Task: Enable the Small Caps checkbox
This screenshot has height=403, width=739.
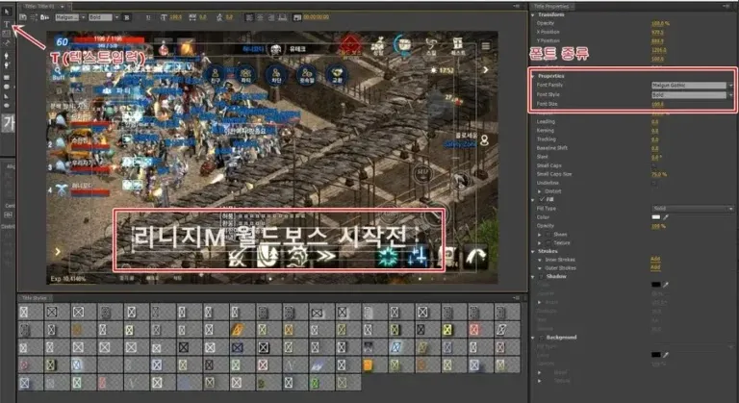Action: (x=654, y=166)
